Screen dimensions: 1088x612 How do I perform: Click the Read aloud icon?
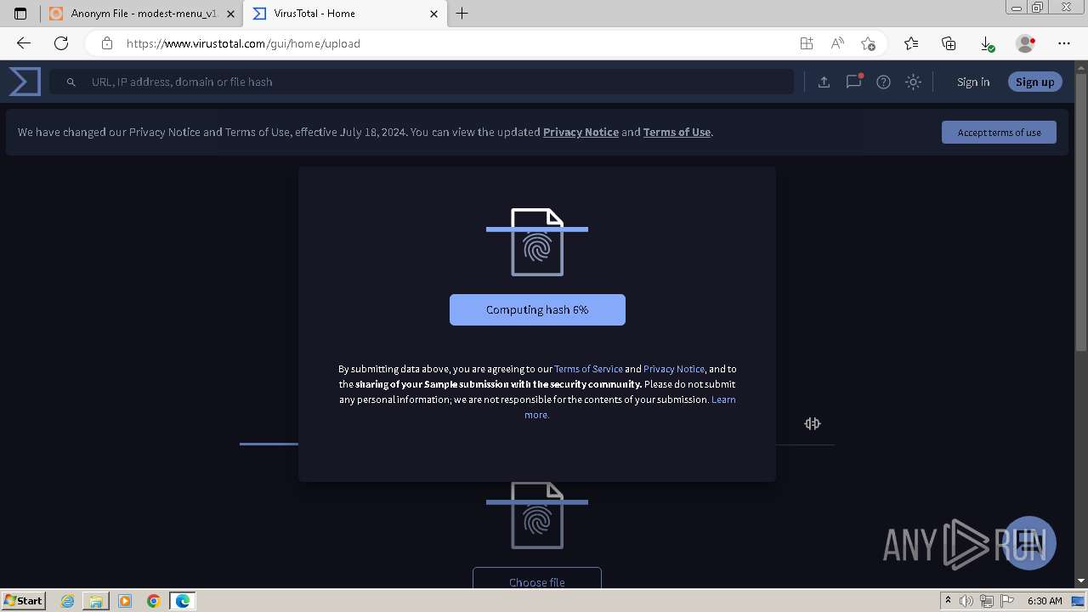[x=837, y=43]
